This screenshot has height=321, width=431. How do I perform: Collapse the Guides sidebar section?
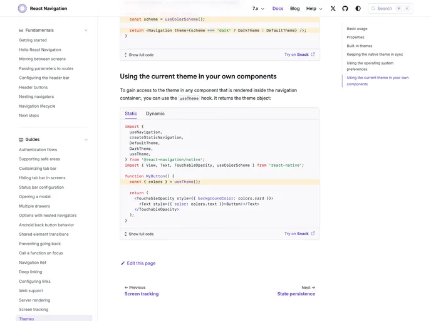click(86, 140)
